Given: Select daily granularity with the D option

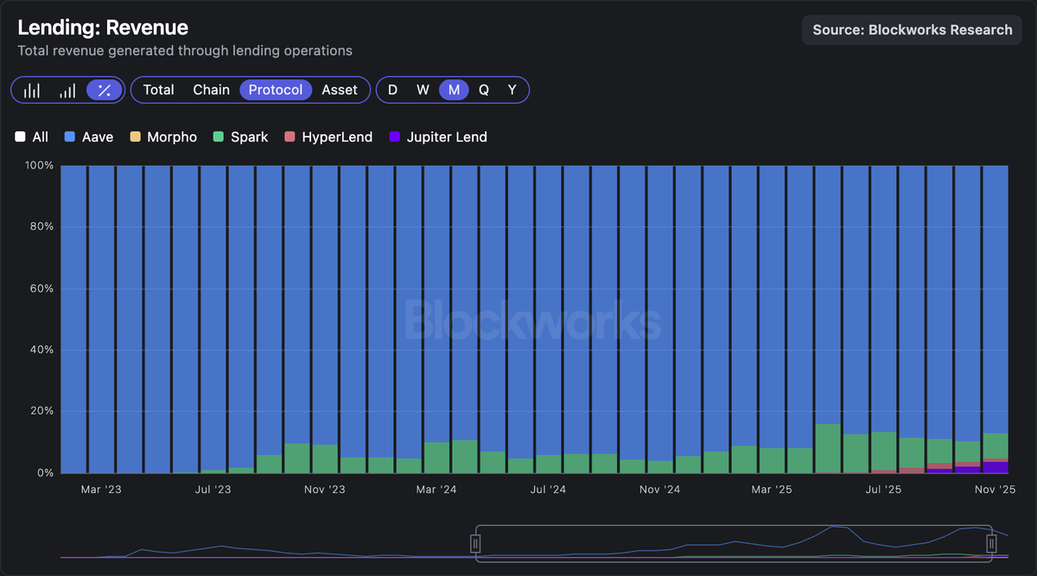Looking at the screenshot, I should [392, 89].
